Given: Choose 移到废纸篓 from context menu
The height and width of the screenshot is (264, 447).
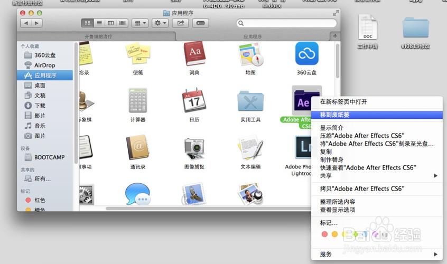Looking at the screenshot, I should [x=377, y=115].
